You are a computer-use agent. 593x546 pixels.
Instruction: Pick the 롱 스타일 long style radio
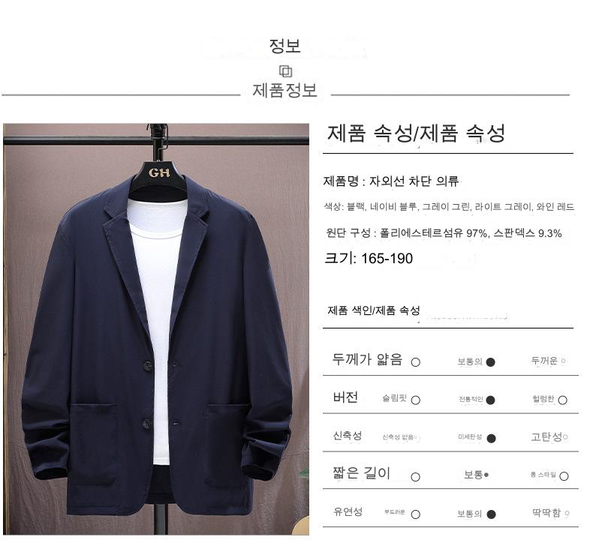(564, 476)
